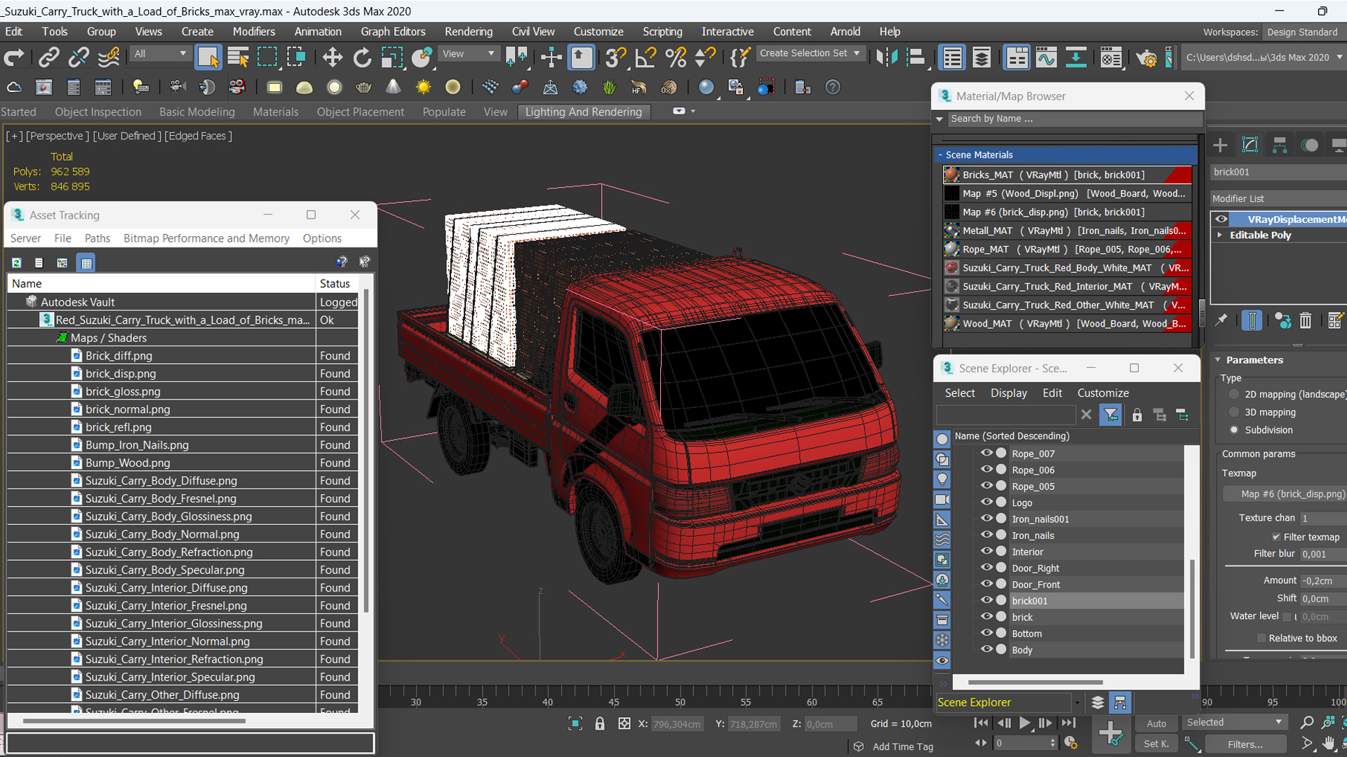Click the Filters... button
Image resolution: width=1347 pixels, height=757 pixels.
1245,744
